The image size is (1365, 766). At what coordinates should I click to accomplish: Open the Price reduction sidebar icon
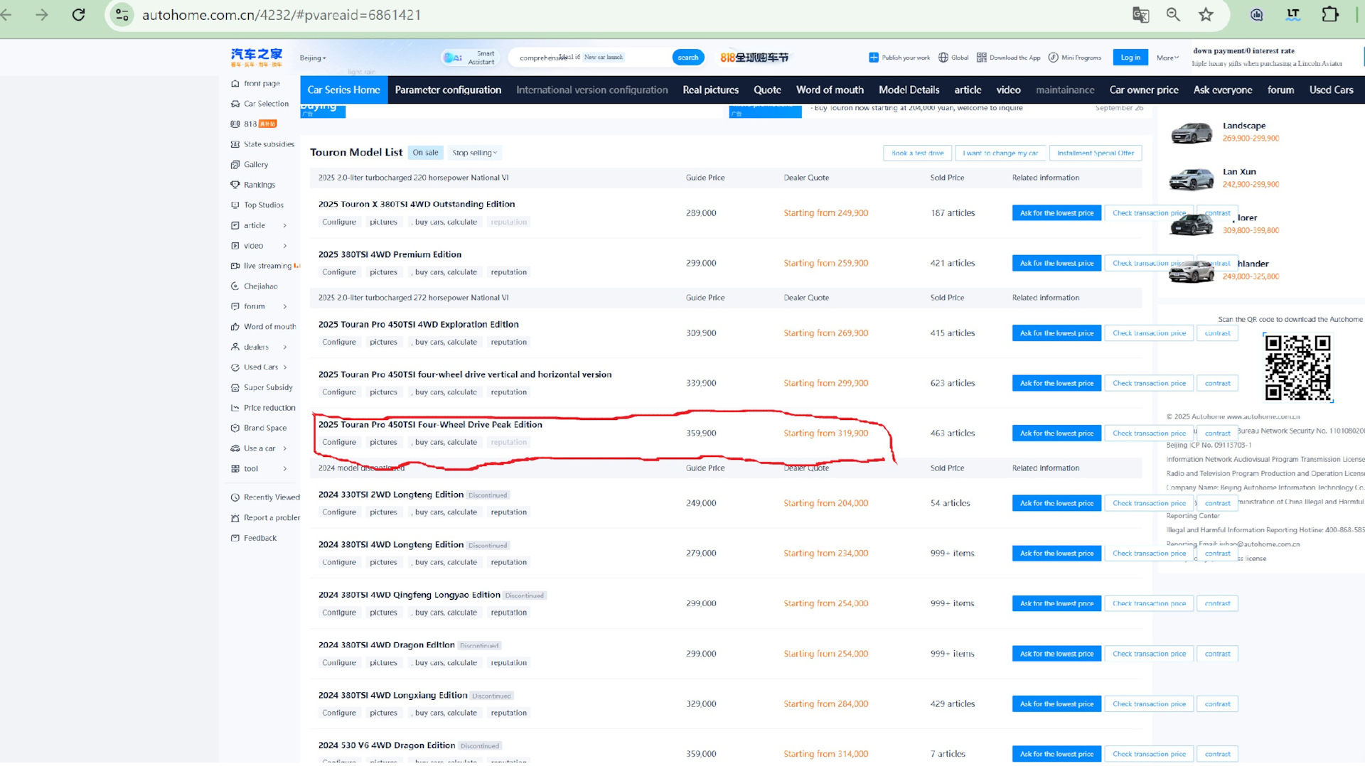click(235, 408)
